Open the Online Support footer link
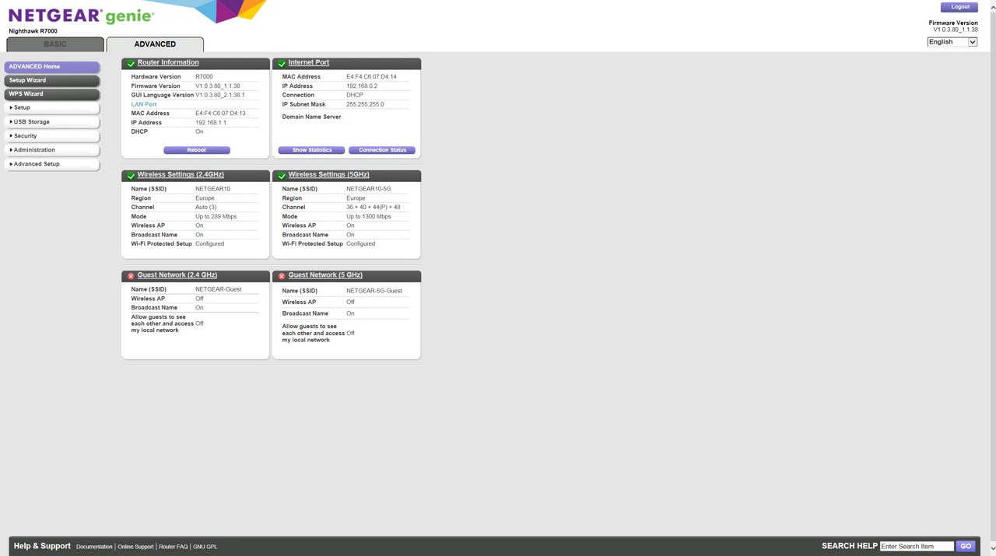Viewport: 996px width, 556px height. pos(135,547)
